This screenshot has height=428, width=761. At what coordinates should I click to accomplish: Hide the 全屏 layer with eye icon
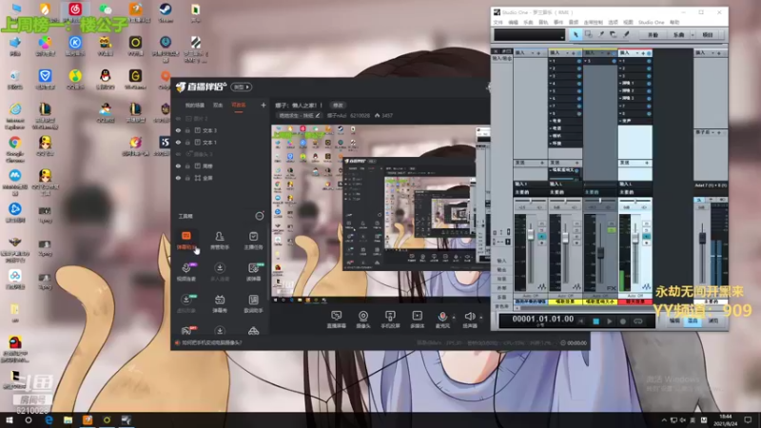coord(178,178)
